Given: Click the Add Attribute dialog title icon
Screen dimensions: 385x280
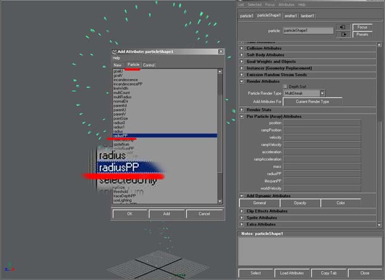Looking at the screenshot, I should click(114, 52).
